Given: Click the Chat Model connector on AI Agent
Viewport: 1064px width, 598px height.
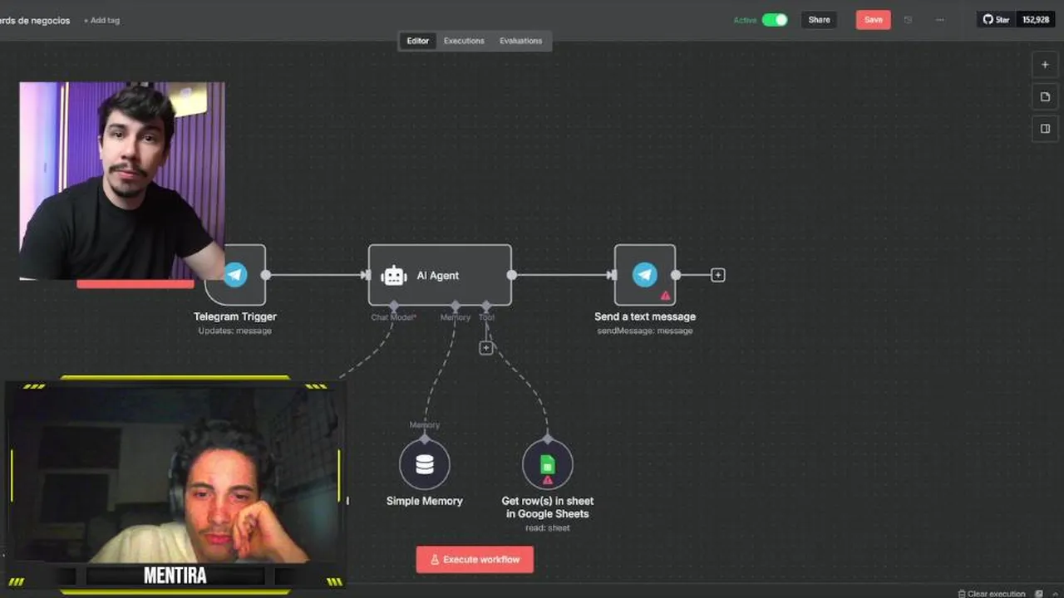Looking at the screenshot, I should pos(394,306).
